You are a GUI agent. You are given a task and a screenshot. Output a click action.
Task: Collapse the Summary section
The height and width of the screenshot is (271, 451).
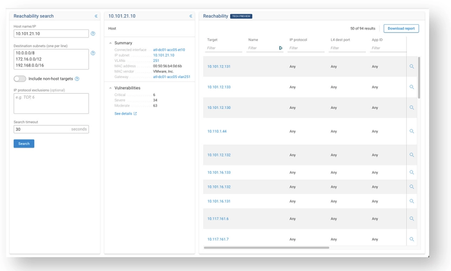tap(111, 43)
